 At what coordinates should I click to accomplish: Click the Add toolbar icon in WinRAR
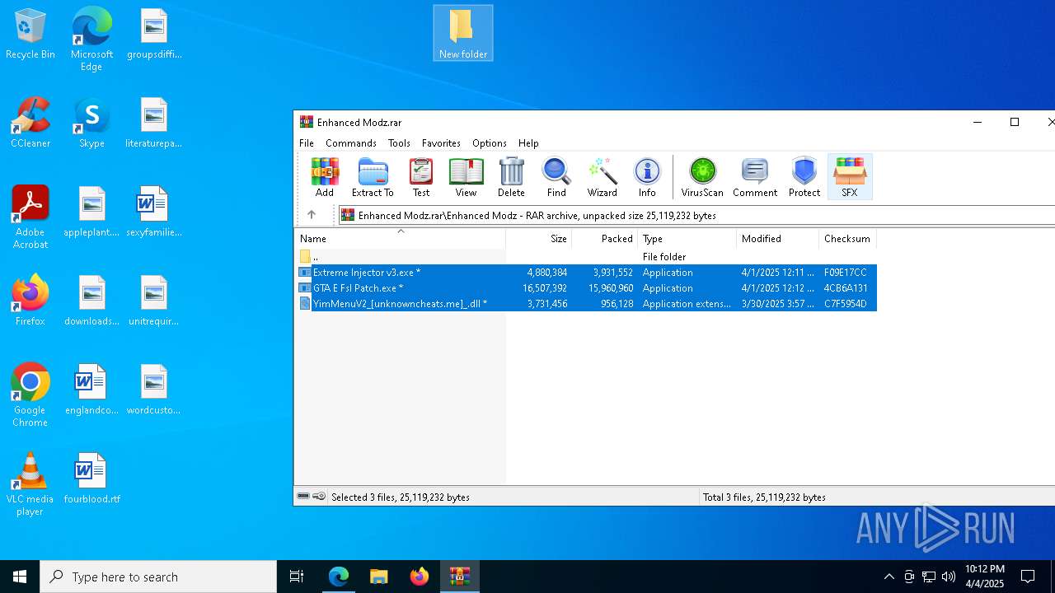pos(325,177)
